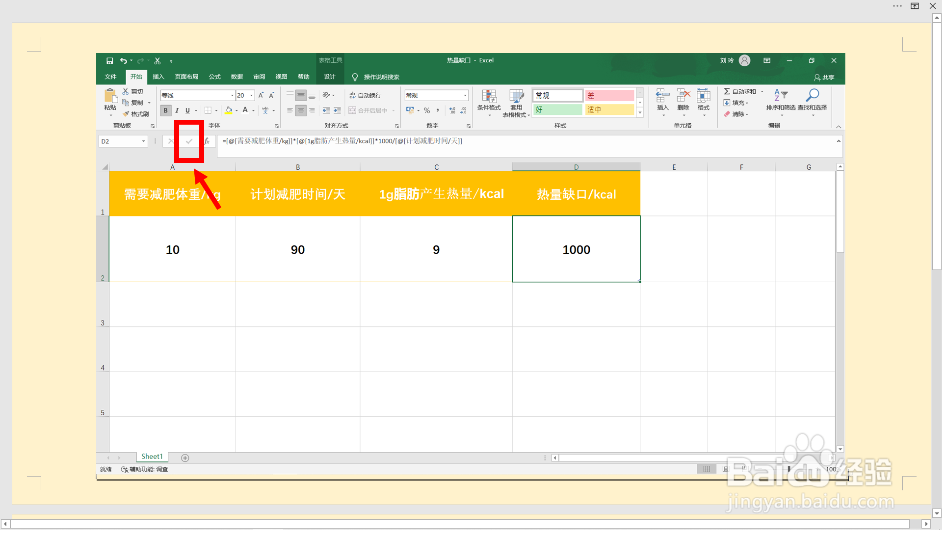Switch to 插入 ribbon tab
This screenshot has height=534, width=946.
(x=158, y=77)
